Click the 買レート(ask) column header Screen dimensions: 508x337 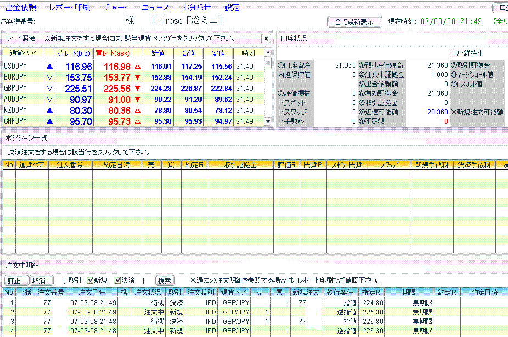click(113, 53)
